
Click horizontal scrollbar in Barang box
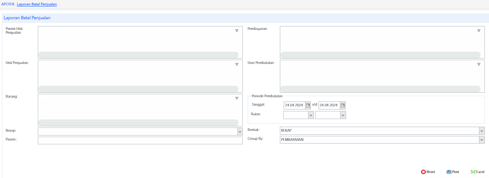pos(138,122)
